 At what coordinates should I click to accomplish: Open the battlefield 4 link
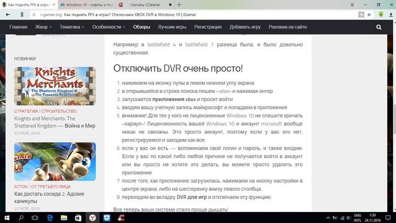pos(161,45)
